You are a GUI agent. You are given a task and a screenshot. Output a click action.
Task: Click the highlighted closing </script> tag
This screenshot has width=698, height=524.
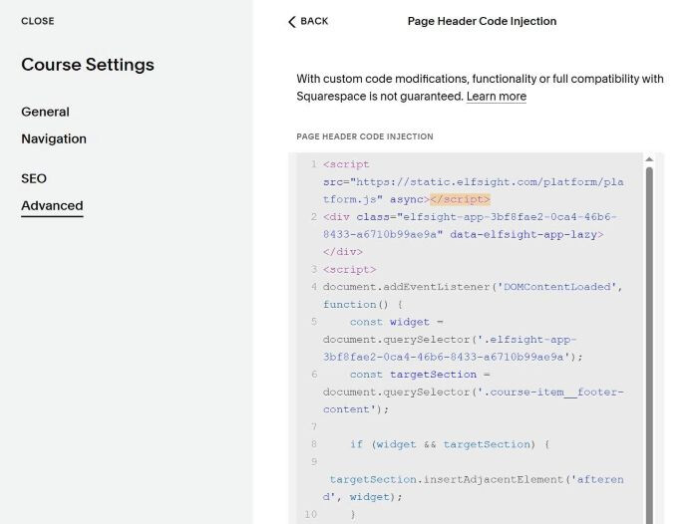point(460,199)
